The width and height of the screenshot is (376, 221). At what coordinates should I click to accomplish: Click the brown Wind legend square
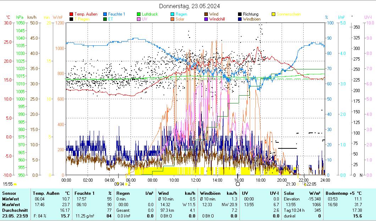coord(206,15)
